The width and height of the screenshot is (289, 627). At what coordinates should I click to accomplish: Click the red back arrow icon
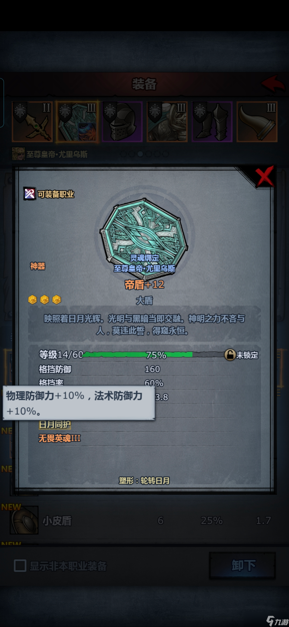[273, 83]
